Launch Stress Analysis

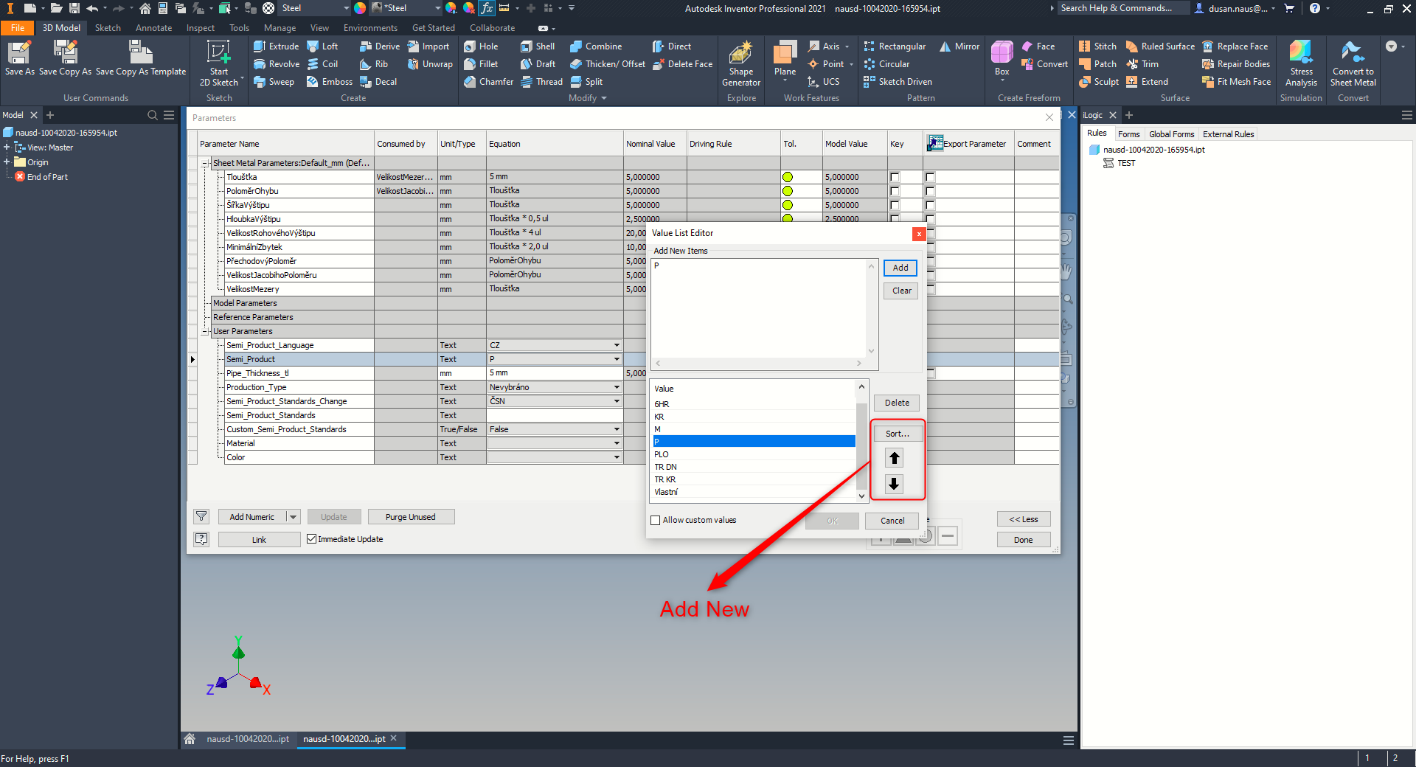click(x=1300, y=63)
